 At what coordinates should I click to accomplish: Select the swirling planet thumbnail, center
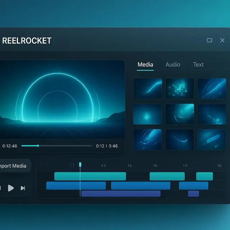pos(180,114)
